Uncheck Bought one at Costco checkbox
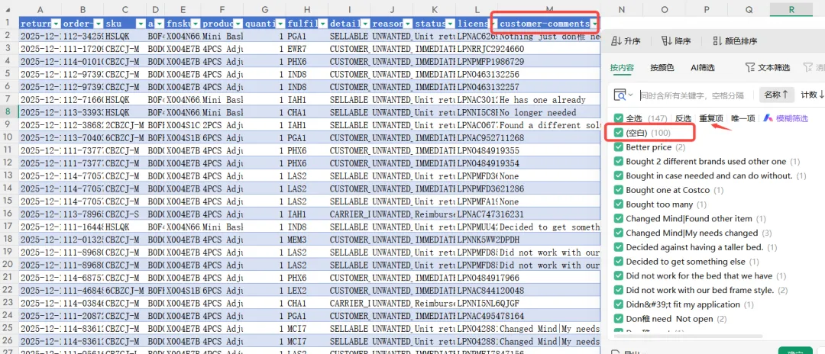Viewport: 825px width, 354px height. tap(619, 190)
